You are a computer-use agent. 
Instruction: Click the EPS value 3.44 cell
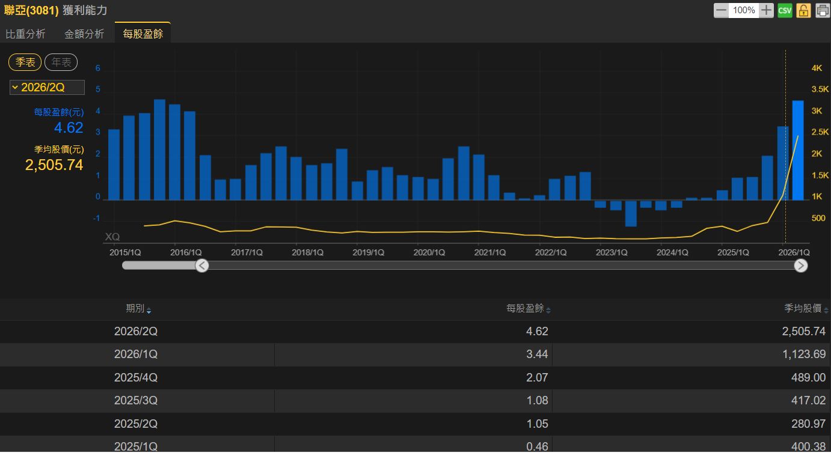point(537,354)
